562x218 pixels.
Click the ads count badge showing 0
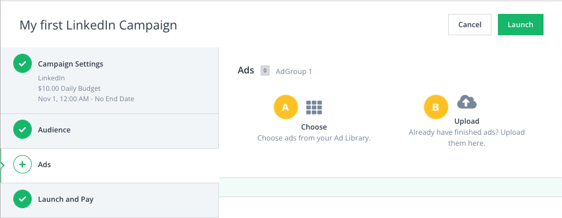(x=265, y=71)
